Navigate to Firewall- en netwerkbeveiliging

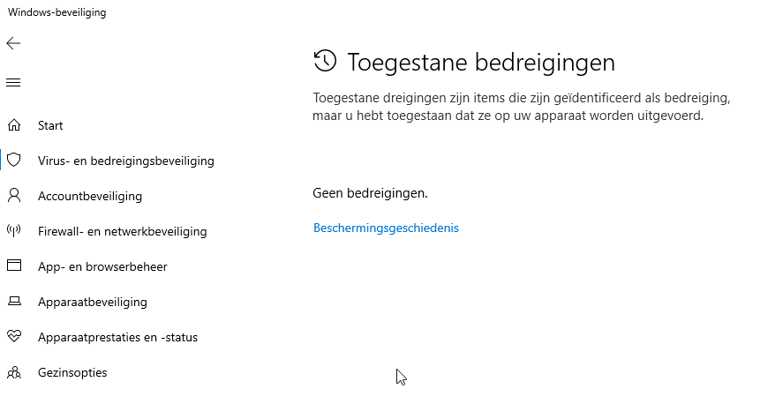[122, 231]
